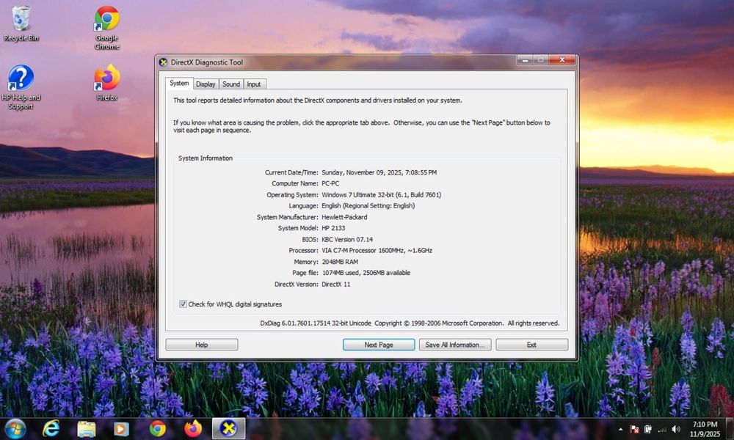This screenshot has height=440, width=734.
Task: Click the DirectX Diagnostic taskbar button
Action: (228, 428)
